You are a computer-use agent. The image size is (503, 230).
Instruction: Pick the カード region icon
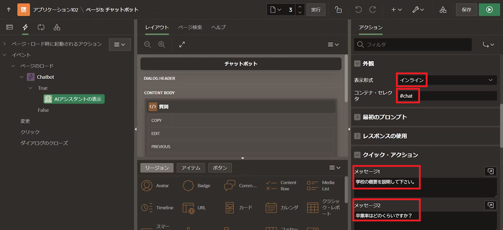coord(230,208)
